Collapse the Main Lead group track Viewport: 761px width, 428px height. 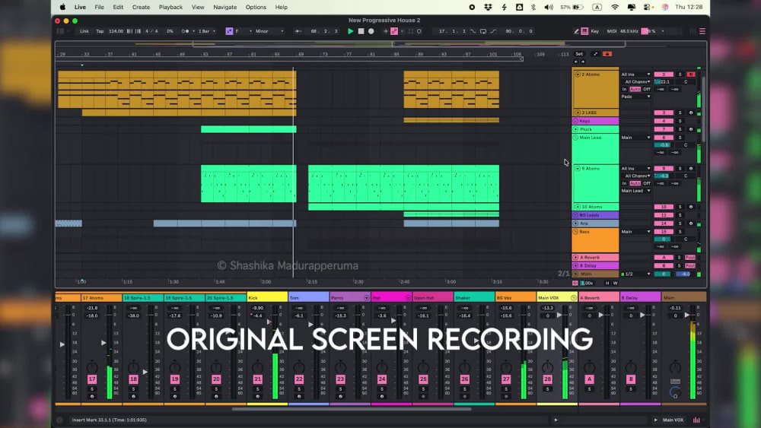[576, 138]
